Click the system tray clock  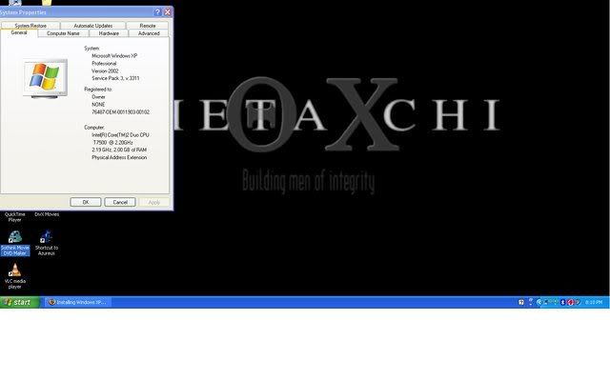[x=594, y=302]
